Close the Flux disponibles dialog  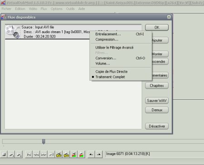coord(169,17)
